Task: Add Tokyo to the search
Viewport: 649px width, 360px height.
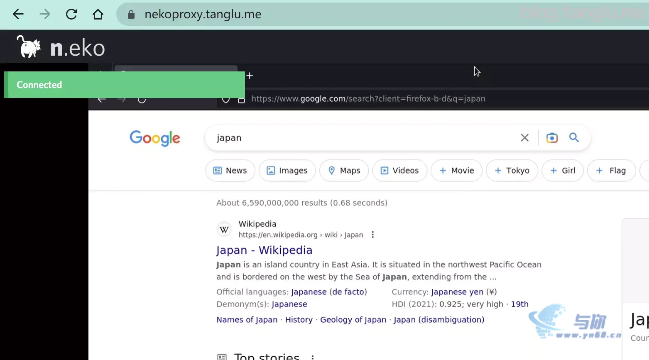Action: point(512,171)
